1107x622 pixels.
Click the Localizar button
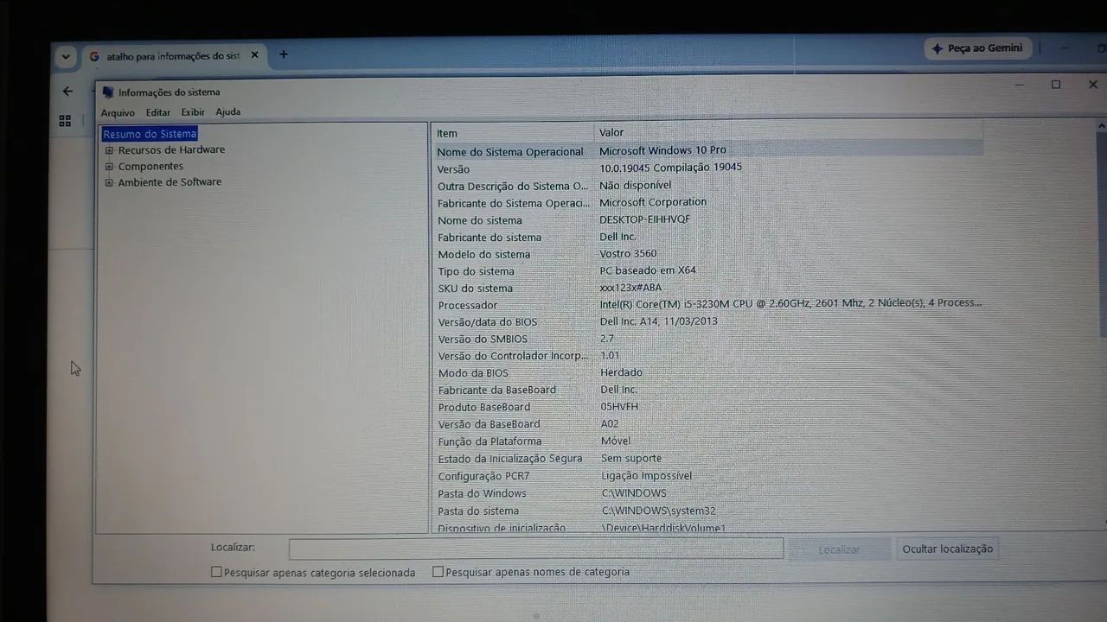pyautogui.click(x=840, y=549)
